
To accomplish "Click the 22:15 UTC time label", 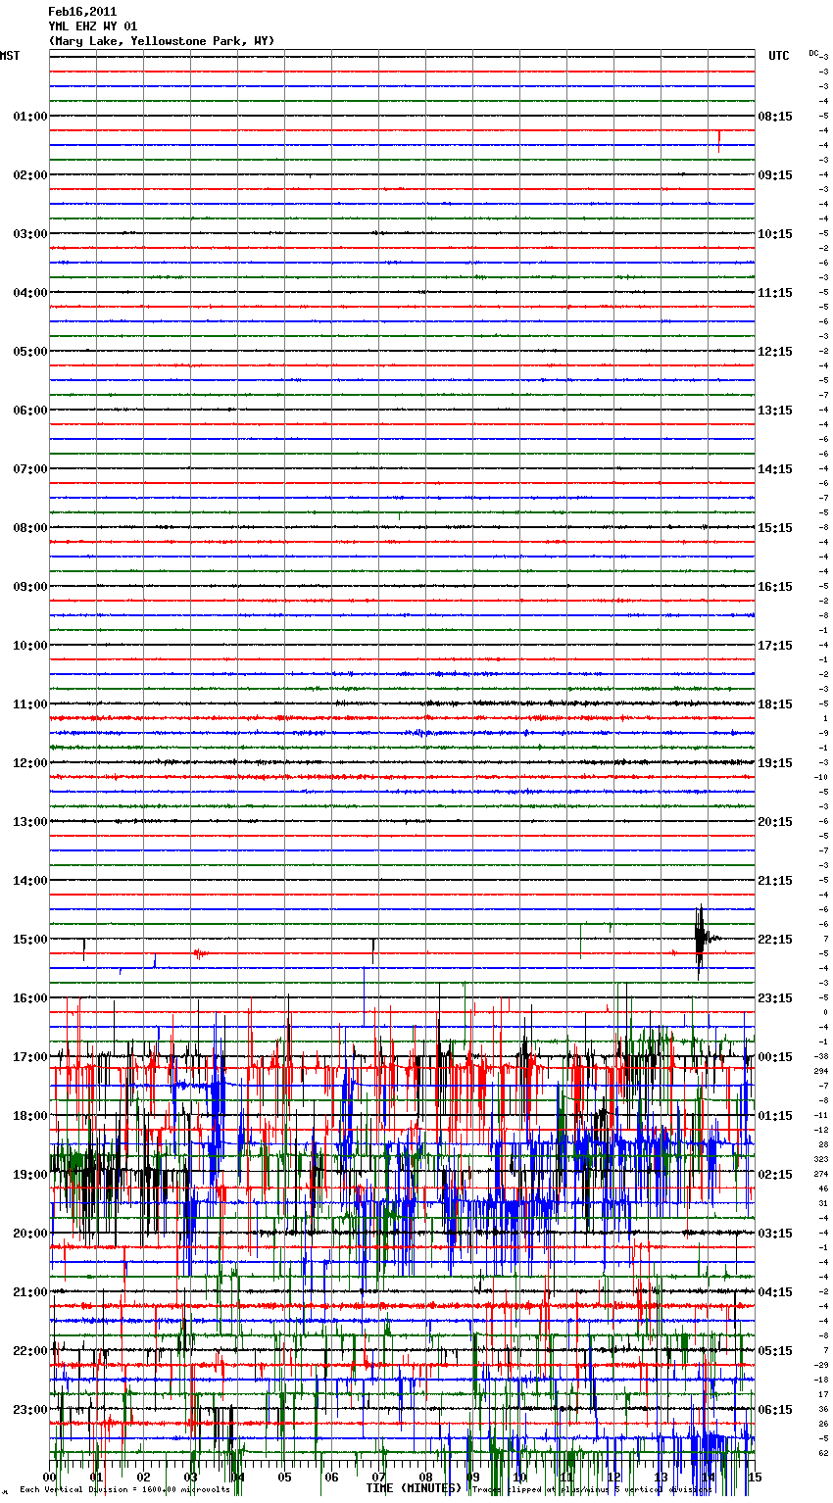I will tap(775, 940).
